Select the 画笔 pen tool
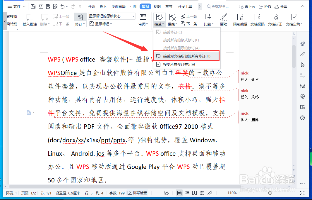 tap(223, 20)
